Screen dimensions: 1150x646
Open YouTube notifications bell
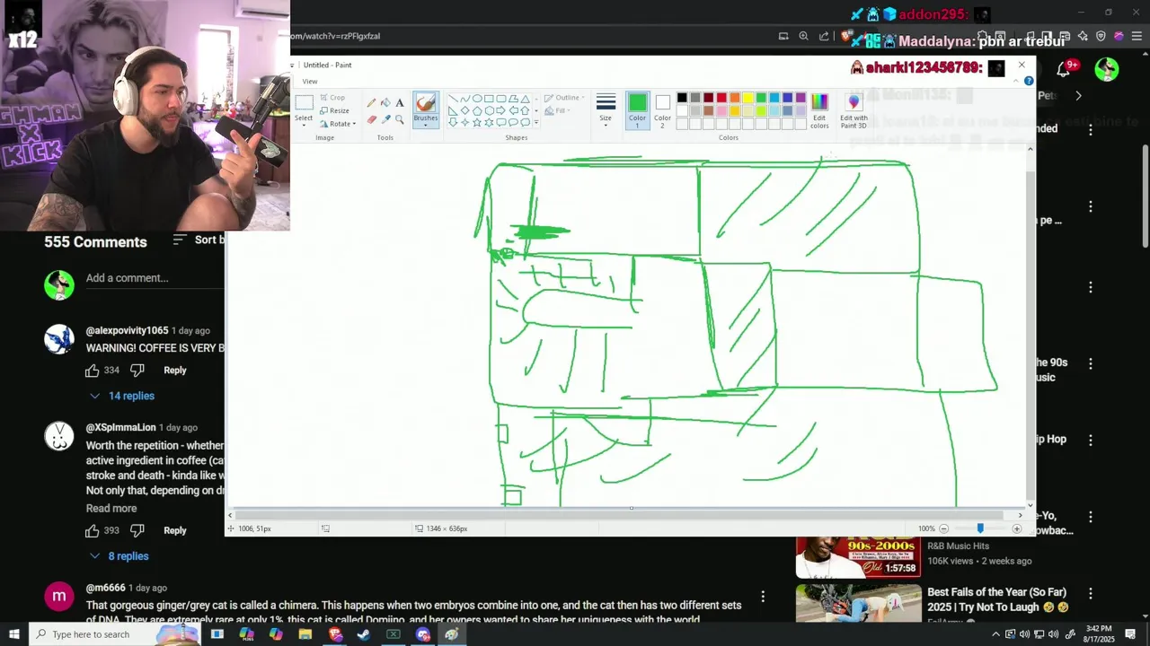pos(1064,69)
